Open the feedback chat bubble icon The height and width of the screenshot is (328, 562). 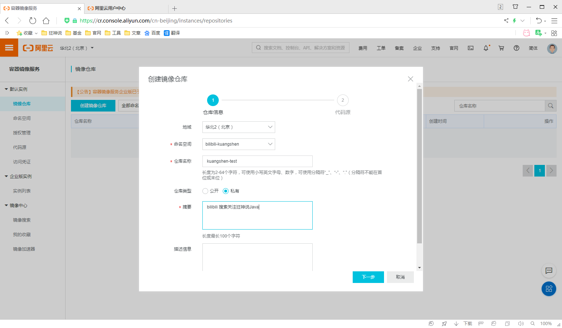(x=549, y=271)
